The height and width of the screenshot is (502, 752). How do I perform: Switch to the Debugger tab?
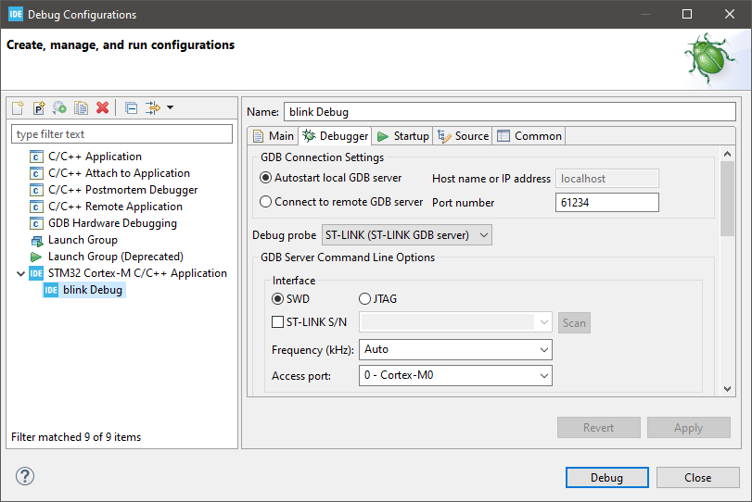(x=335, y=136)
